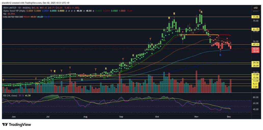The width and height of the screenshot is (263, 130).
Task: Select the red 43.01 current price tag
Action: (x=255, y=48)
